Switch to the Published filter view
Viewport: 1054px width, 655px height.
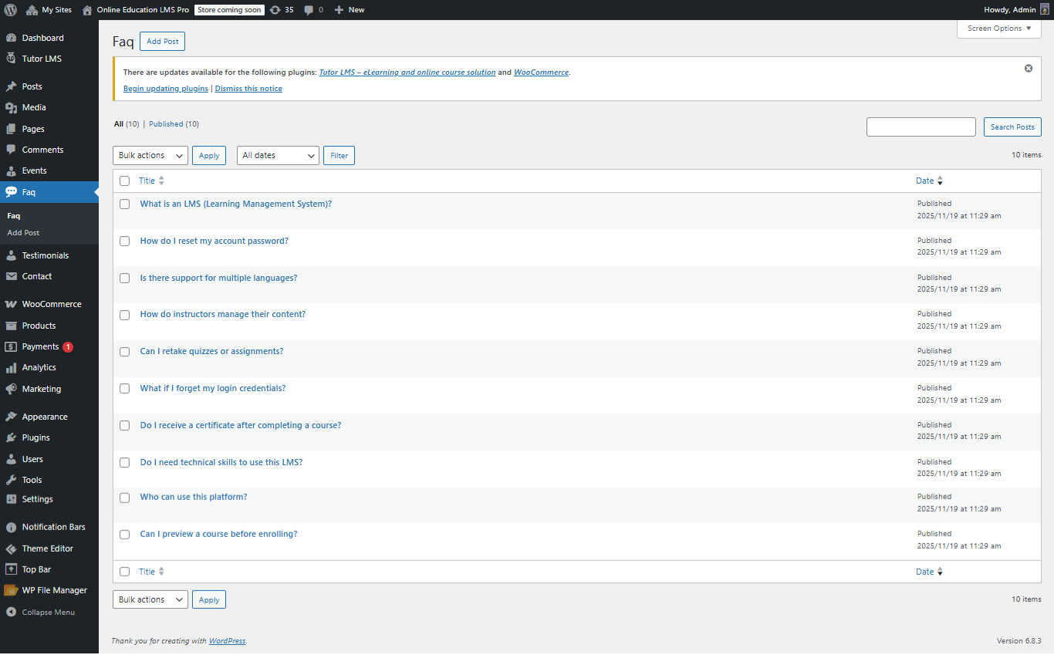click(x=166, y=124)
